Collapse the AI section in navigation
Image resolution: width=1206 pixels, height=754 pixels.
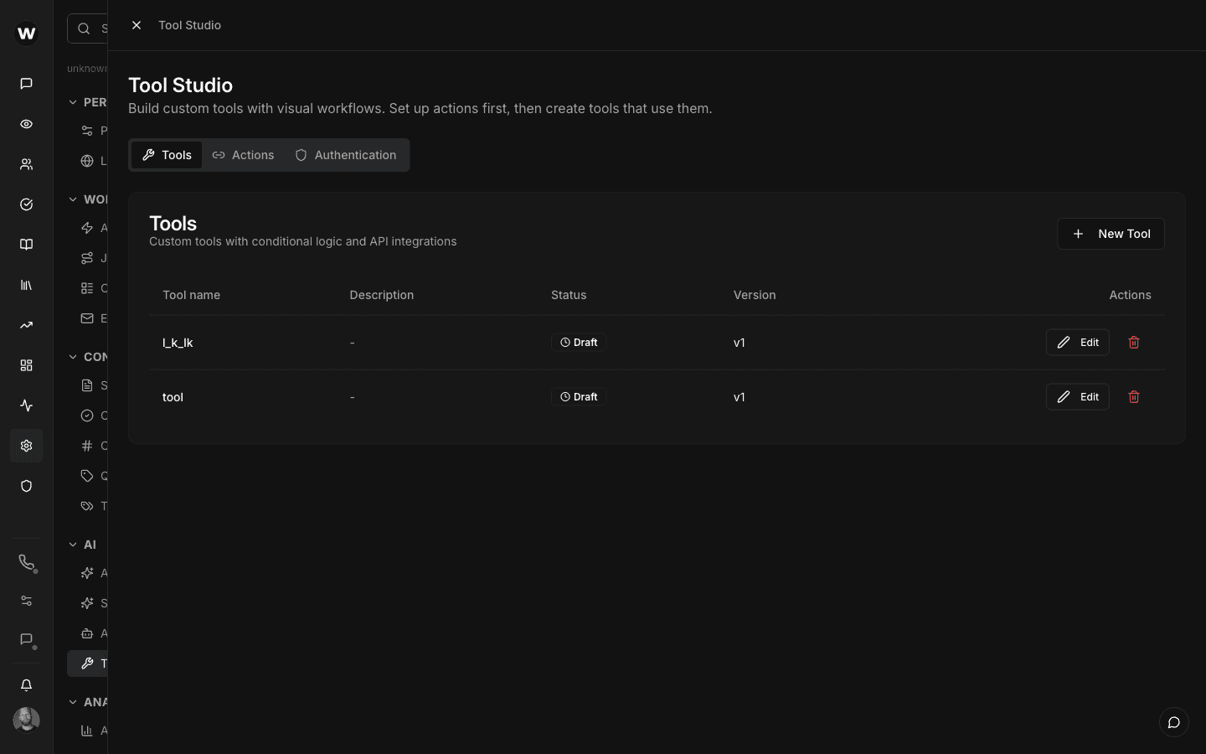(73, 545)
